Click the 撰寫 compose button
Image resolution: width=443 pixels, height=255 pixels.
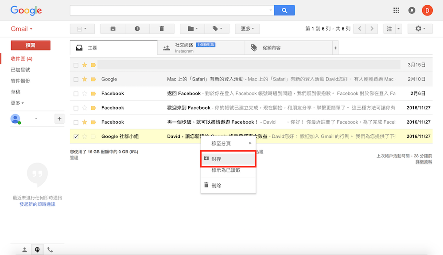tap(31, 46)
